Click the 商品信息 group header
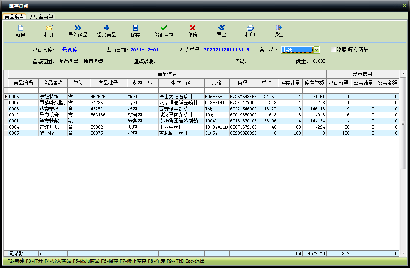The image size is (410, 268). point(167,74)
